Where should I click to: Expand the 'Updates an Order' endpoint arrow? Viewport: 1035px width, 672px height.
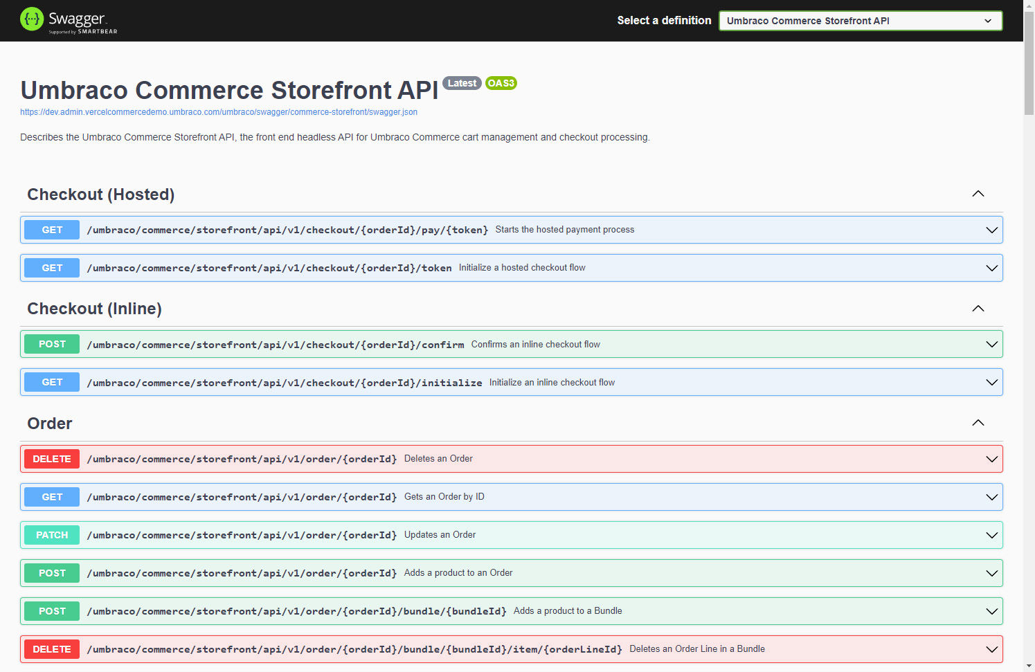992,535
